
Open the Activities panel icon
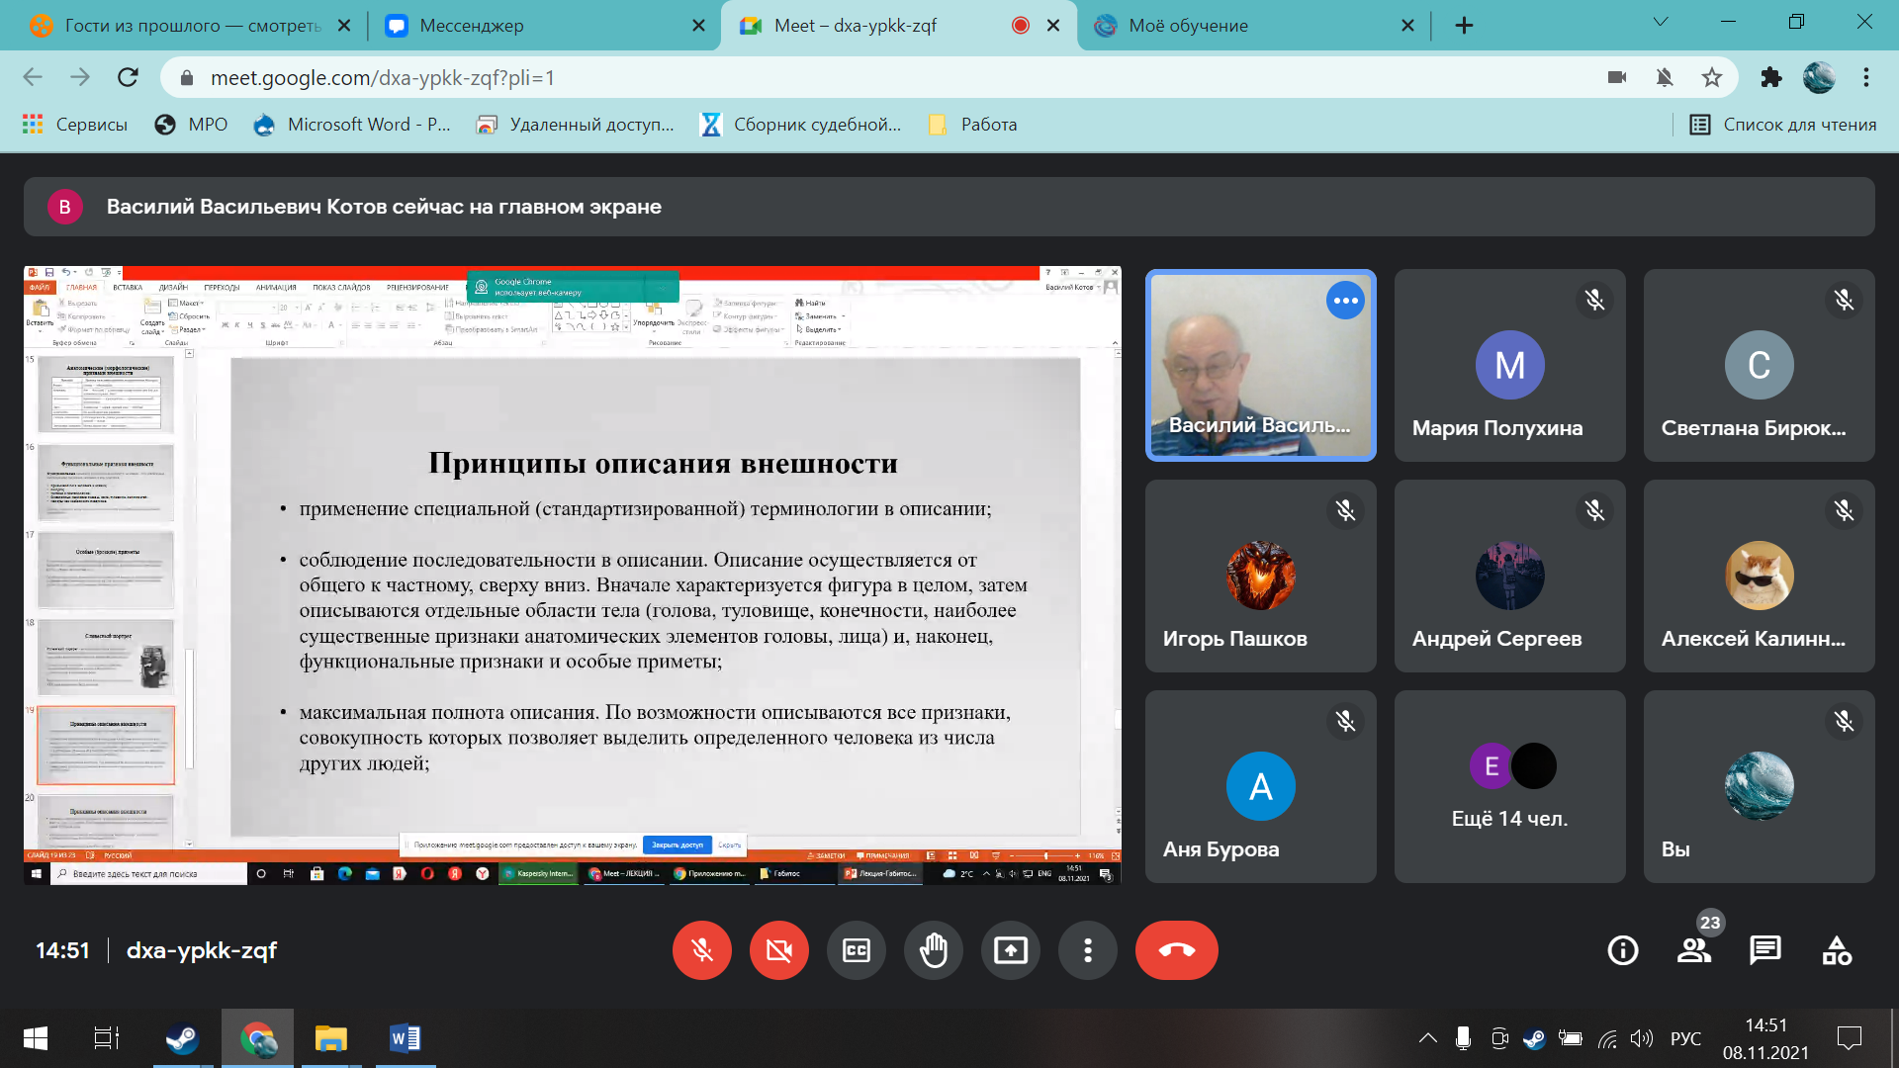pos(1837,950)
